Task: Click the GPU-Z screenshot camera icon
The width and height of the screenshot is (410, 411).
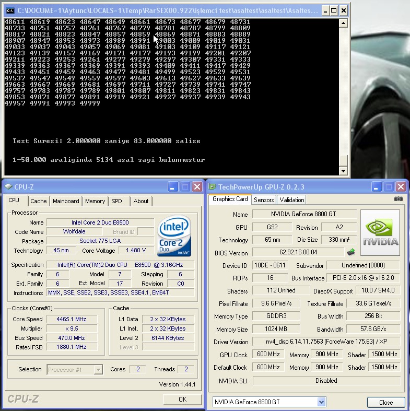Action: pos(398,199)
